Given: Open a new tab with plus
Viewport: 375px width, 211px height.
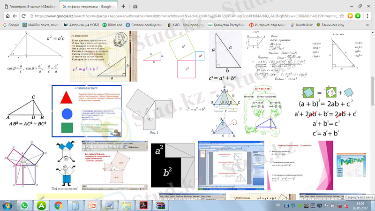Looking at the screenshot, I should coord(123,7).
